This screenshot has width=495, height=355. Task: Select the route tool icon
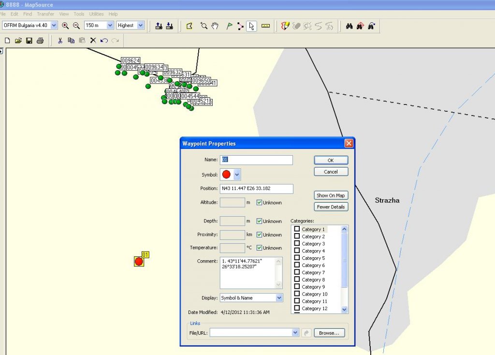(x=240, y=26)
